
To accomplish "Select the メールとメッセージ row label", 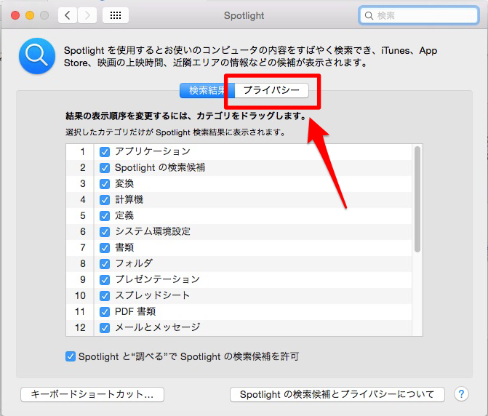I will coord(158,327).
